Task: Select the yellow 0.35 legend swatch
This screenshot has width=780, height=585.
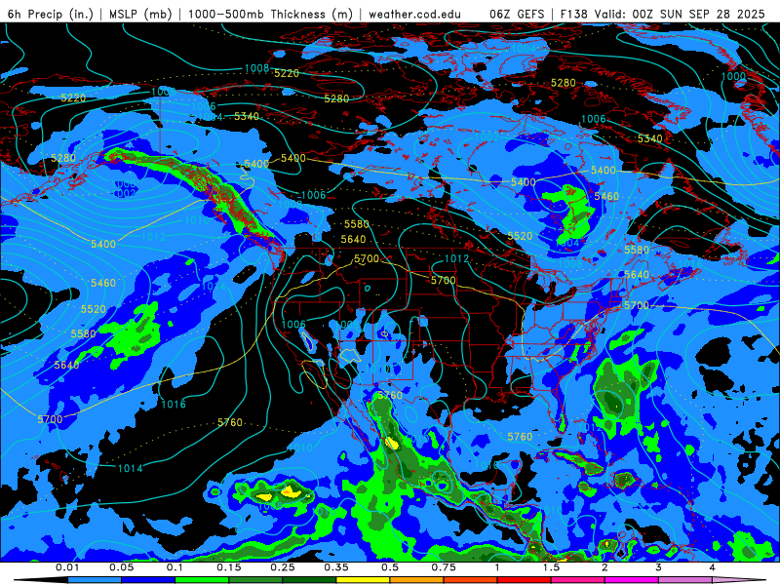Action: [x=363, y=580]
